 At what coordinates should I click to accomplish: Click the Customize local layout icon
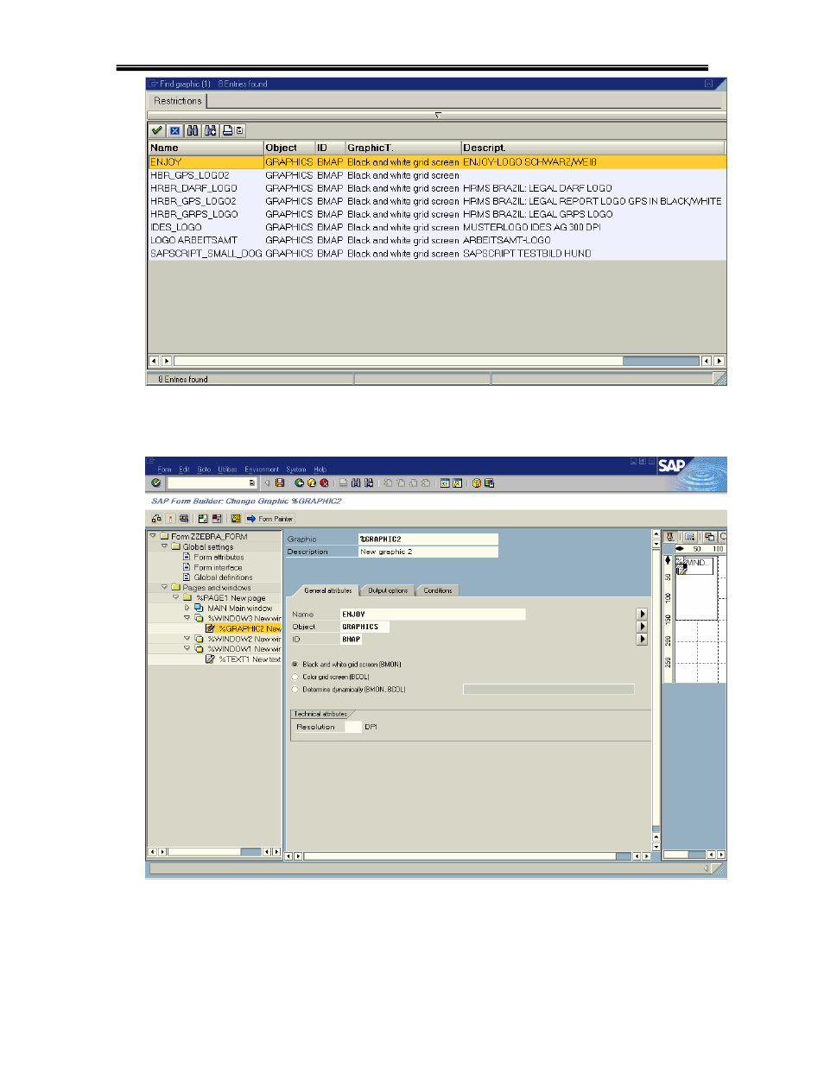click(490, 483)
